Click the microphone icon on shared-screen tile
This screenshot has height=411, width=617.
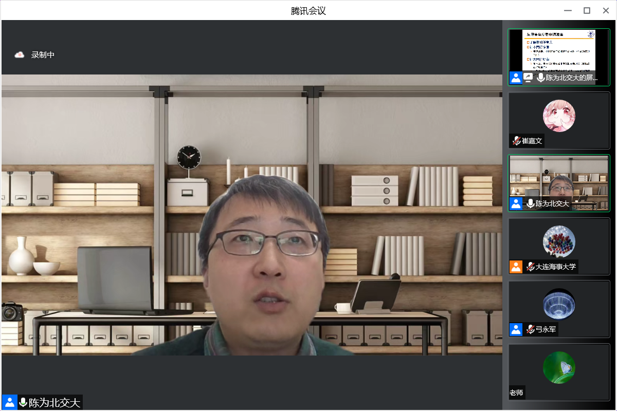(x=540, y=78)
